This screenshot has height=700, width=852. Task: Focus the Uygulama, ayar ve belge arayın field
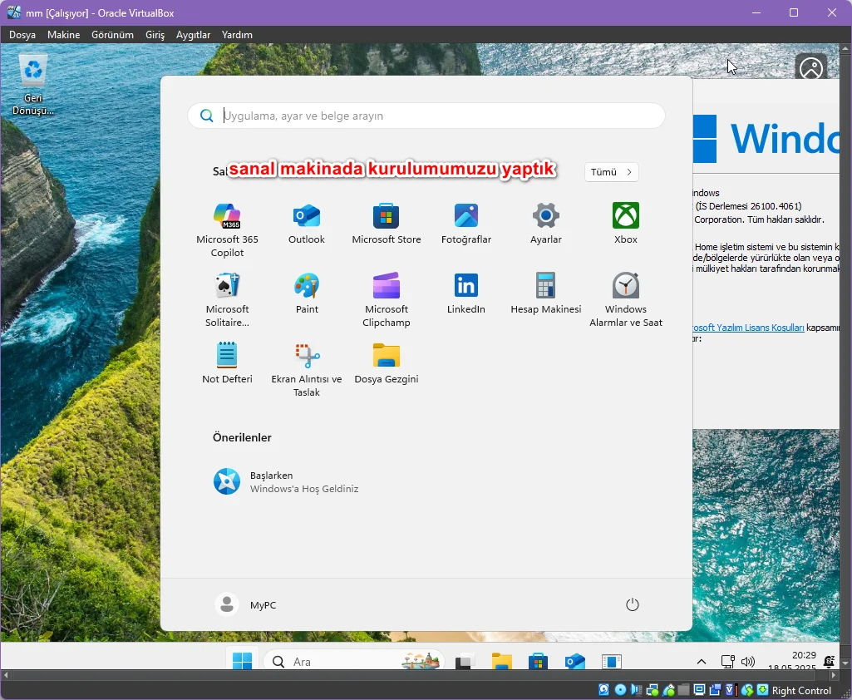[426, 116]
